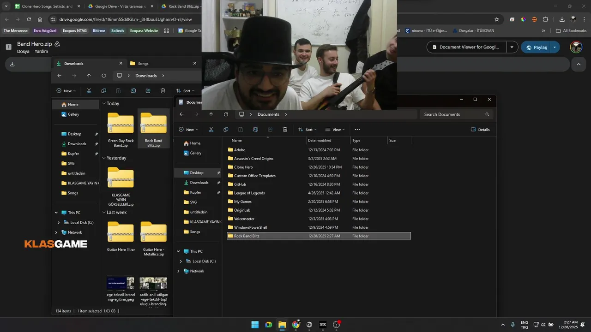Expand Network in Documents window sidebar

(178, 271)
